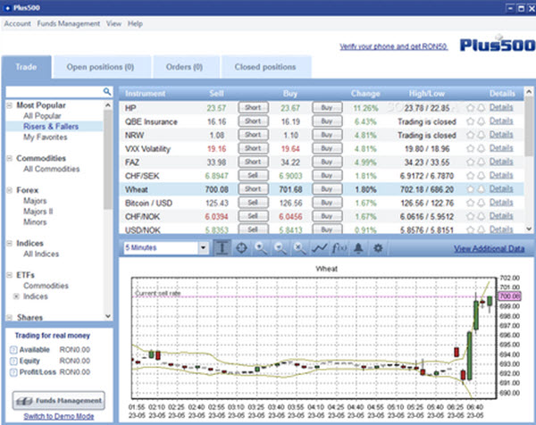Viewport: 536px width, 425px height.
Task: Set alert bell for Wheat row
Action: (481, 189)
